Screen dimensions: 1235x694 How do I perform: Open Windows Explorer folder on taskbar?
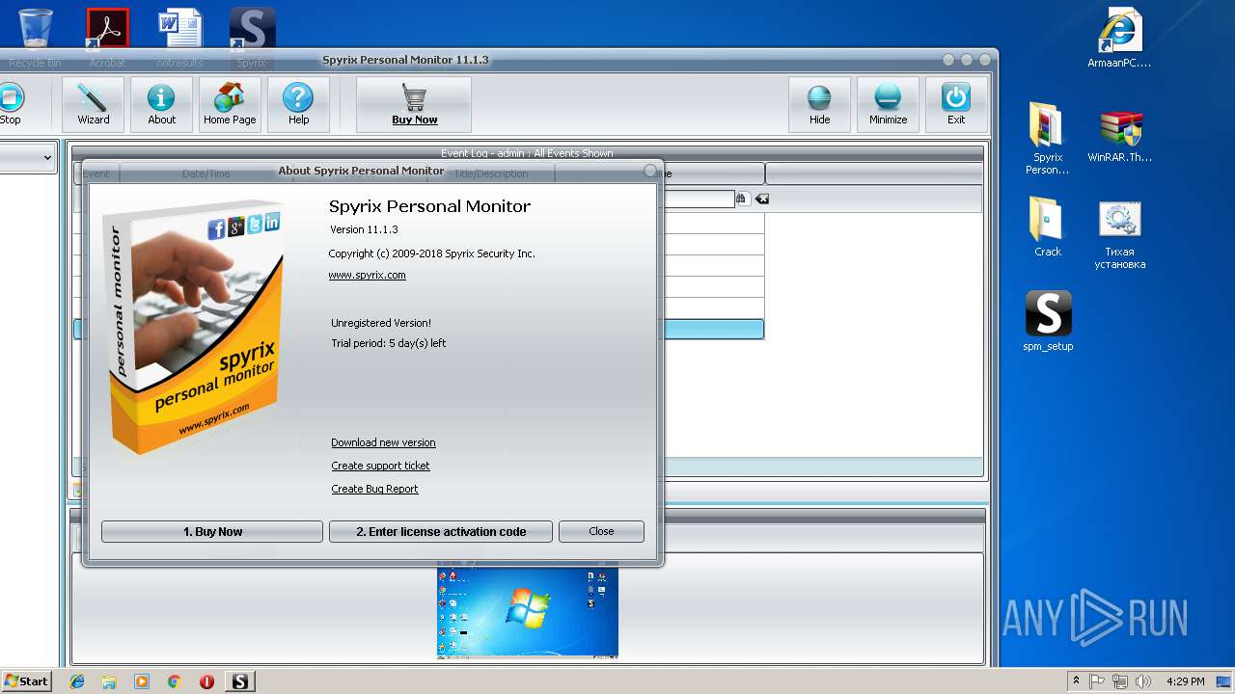click(109, 681)
